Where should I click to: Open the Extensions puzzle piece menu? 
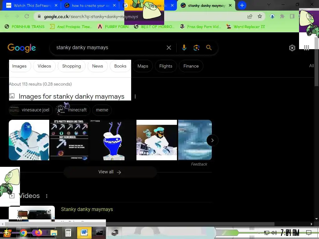click(x=282, y=16)
